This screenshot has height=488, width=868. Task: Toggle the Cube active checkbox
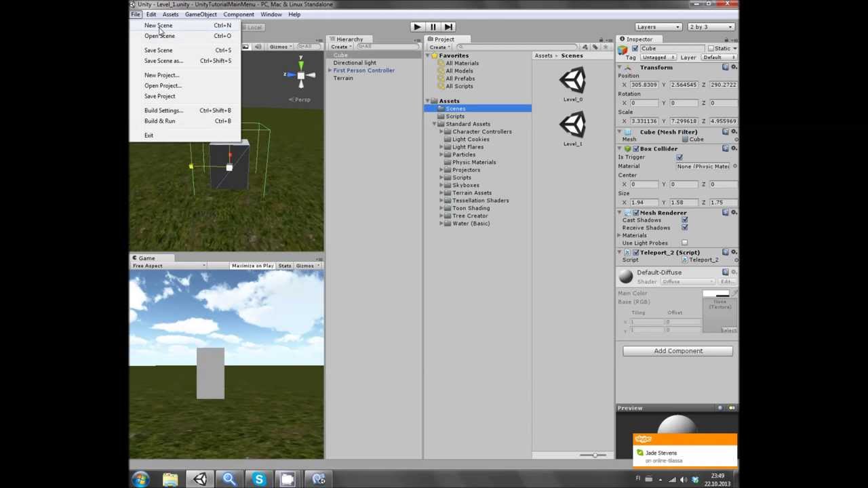point(635,49)
